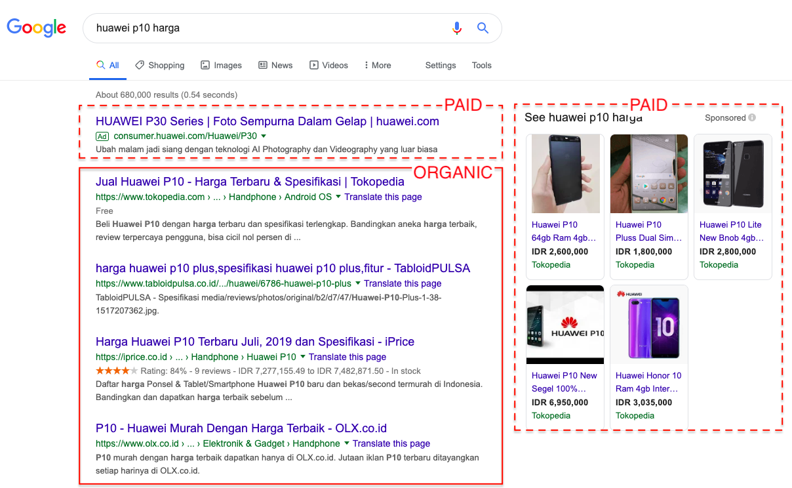Open the Huawei P10 Lite New Bnob listing title
The height and width of the screenshot is (488, 792).
732,231
